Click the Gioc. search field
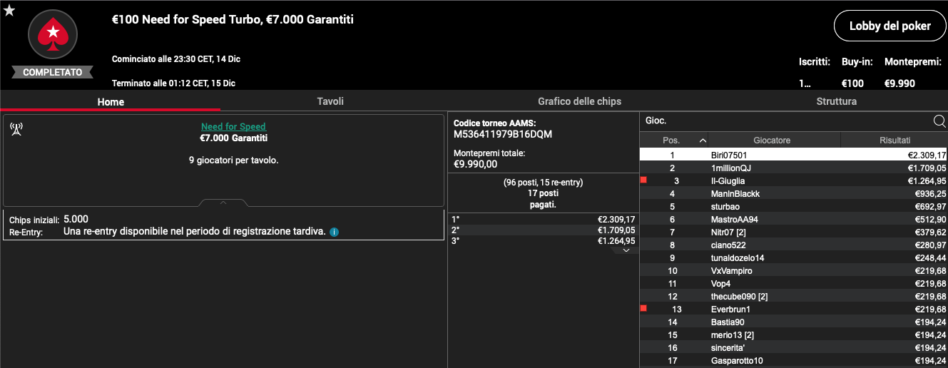The image size is (948, 368). (x=785, y=121)
